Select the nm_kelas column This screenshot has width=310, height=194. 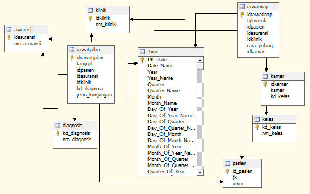pyautogui.click(x=272, y=133)
